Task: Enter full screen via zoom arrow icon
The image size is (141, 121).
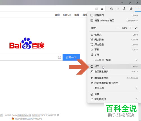Action: [136, 28]
